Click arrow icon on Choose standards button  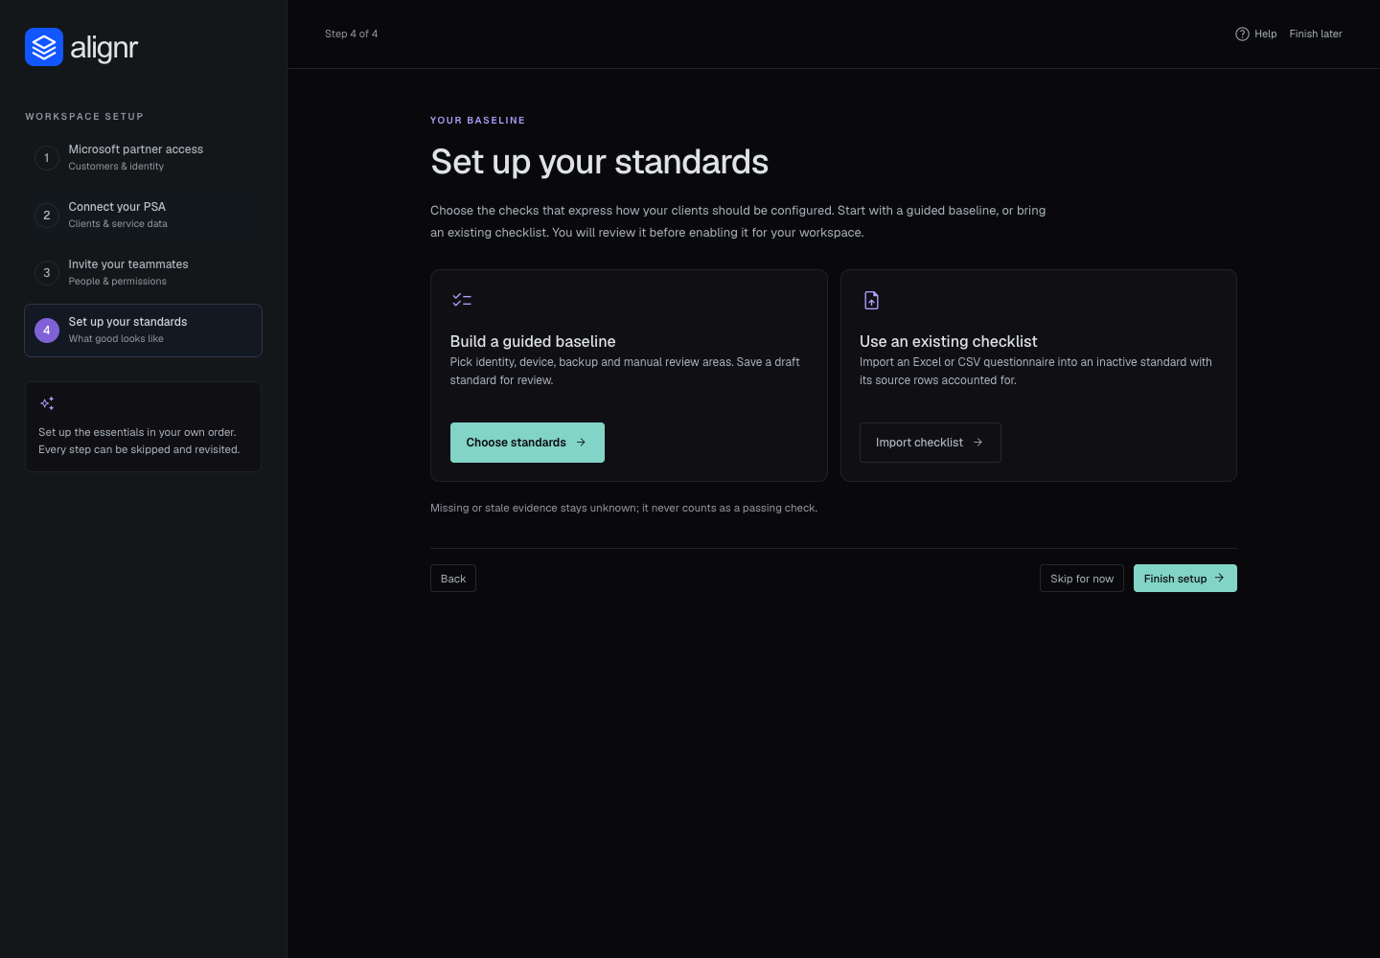click(581, 443)
